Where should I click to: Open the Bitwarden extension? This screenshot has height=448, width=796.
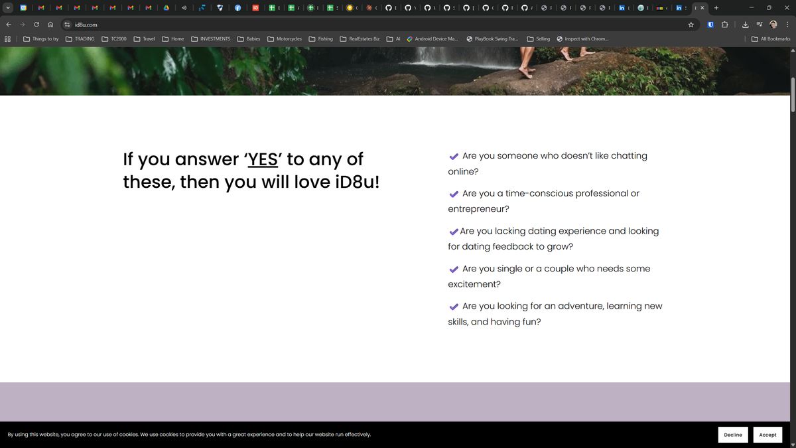(x=710, y=25)
